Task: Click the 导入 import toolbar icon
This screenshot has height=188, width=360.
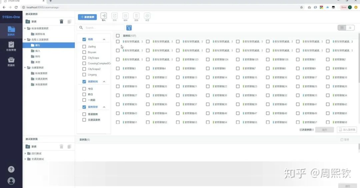Action: [104, 17]
